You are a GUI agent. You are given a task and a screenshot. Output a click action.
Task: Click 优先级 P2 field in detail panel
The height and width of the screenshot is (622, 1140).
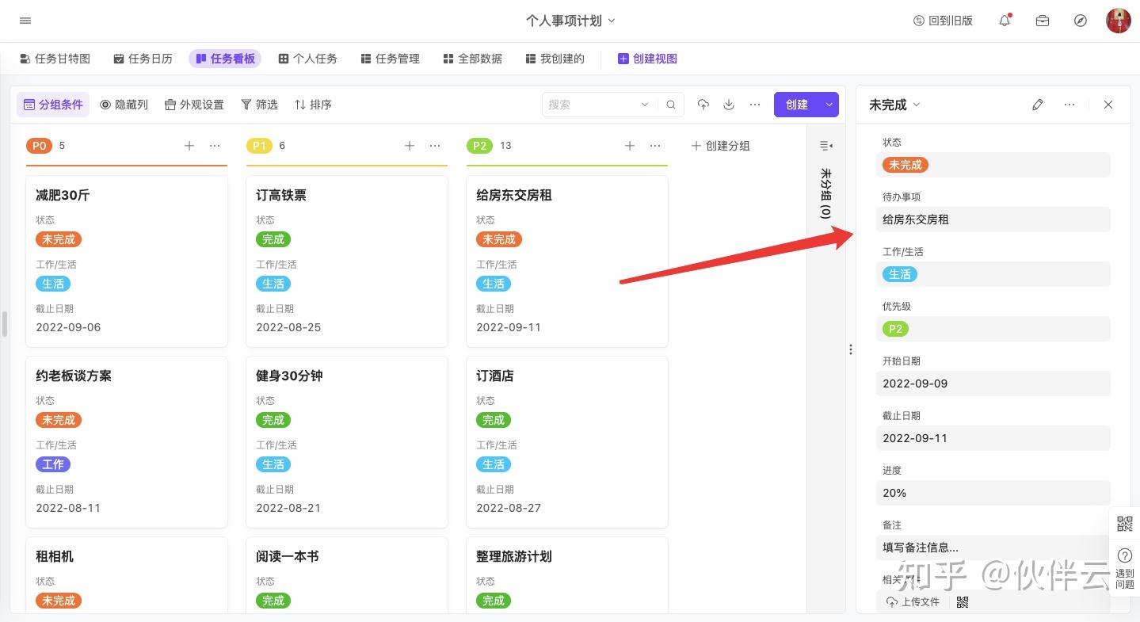[993, 329]
